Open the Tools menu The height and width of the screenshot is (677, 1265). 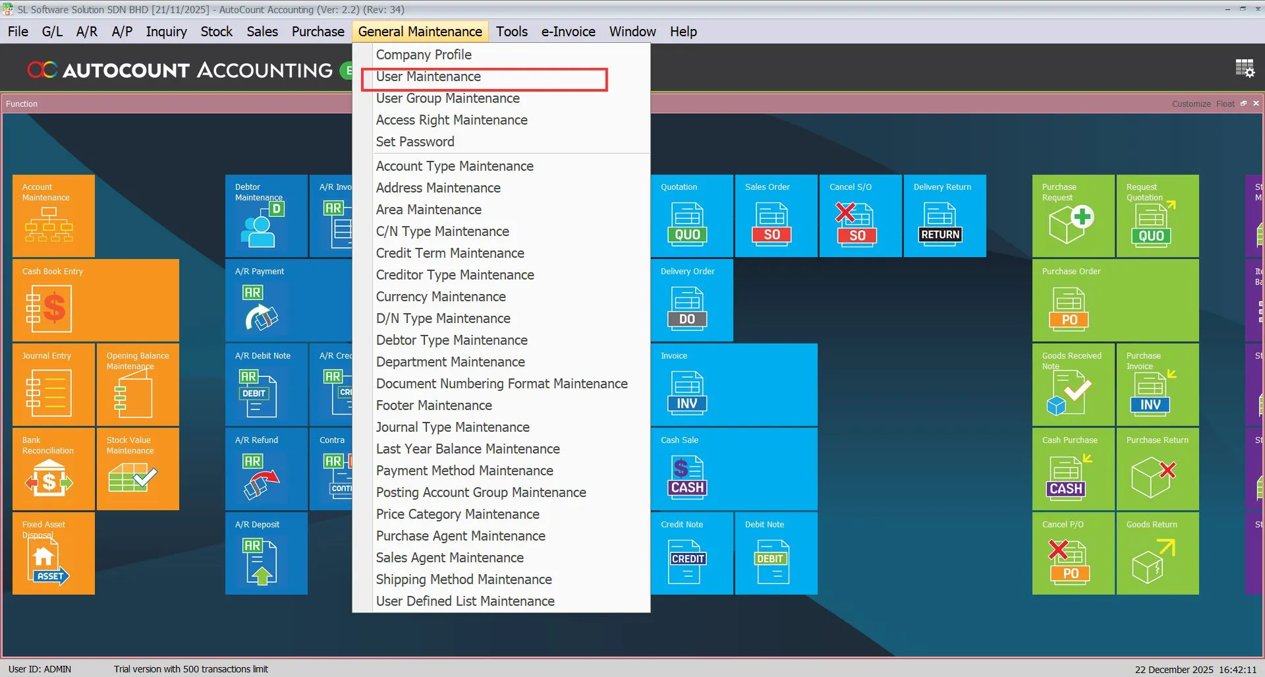click(512, 31)
